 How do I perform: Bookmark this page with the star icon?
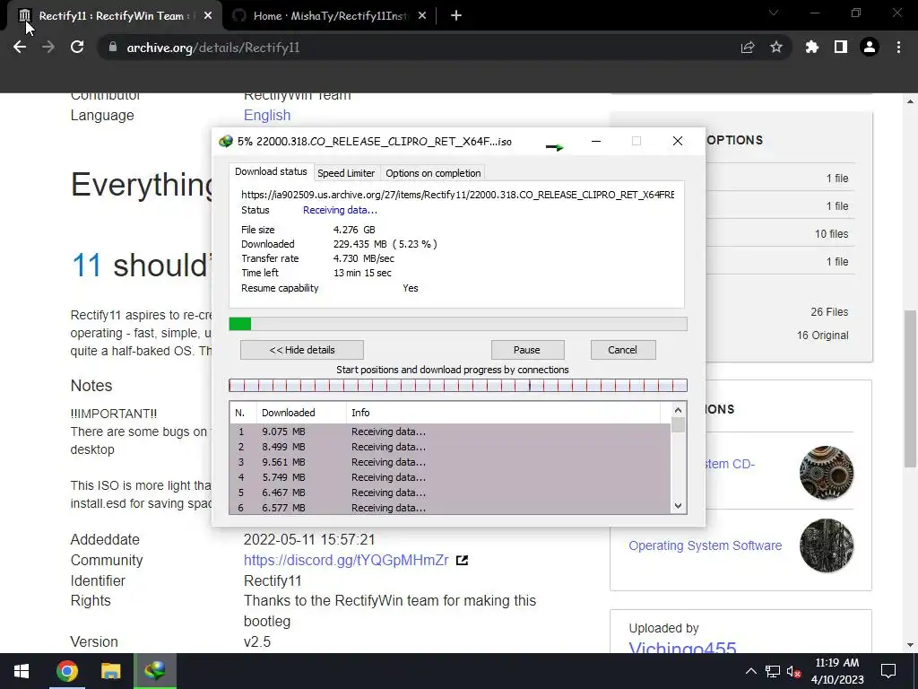[x=776, y=48]
